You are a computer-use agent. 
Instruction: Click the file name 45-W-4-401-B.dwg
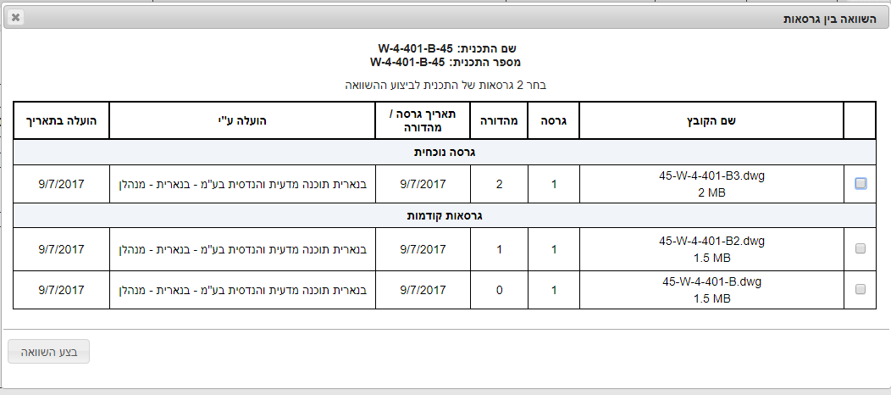coord(711,282)
